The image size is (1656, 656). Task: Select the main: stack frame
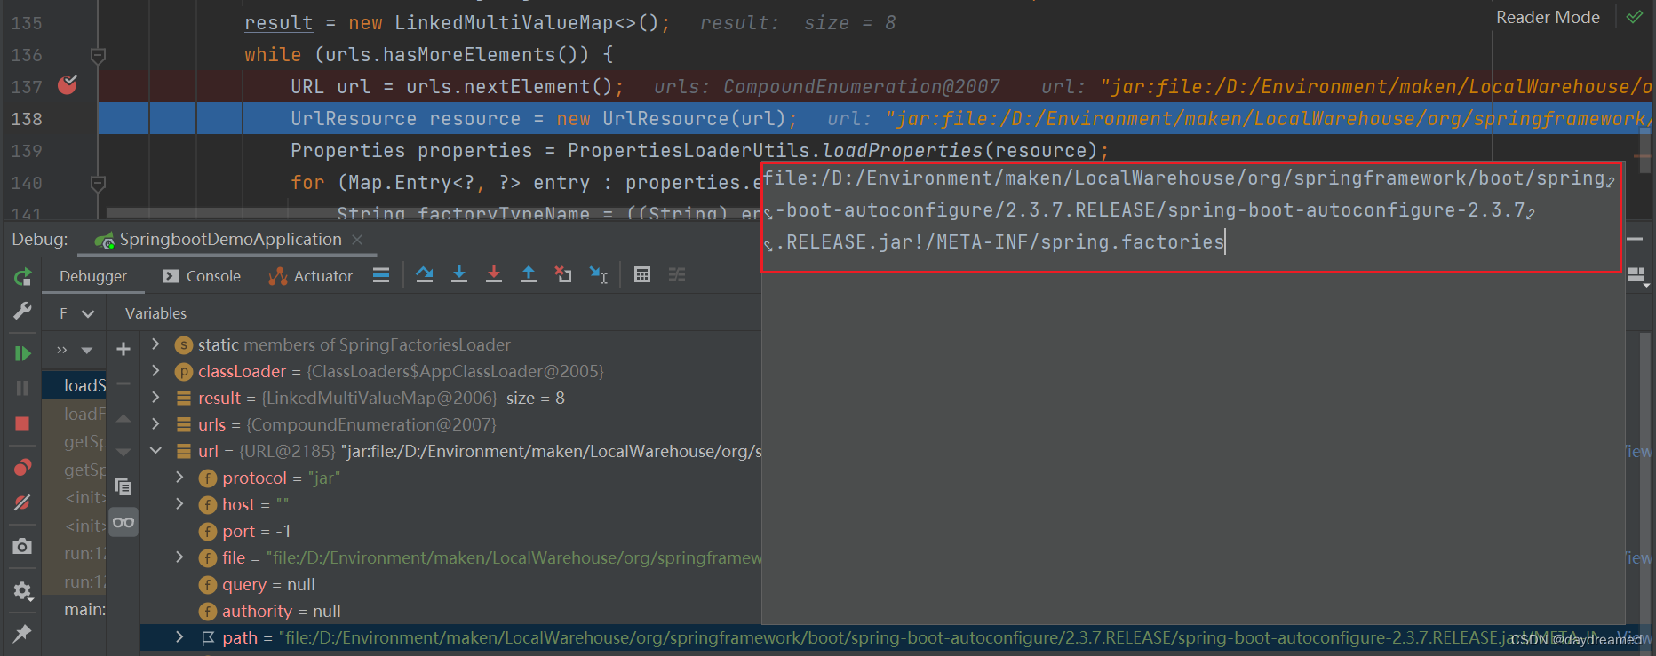coord(75,610)
